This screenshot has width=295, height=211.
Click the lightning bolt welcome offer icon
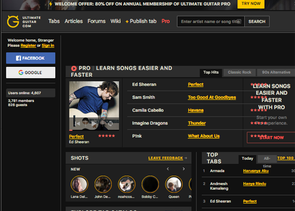pos(50,4)
